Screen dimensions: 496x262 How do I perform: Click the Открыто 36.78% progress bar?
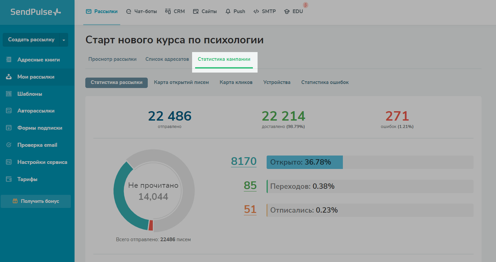click(369, 162)
